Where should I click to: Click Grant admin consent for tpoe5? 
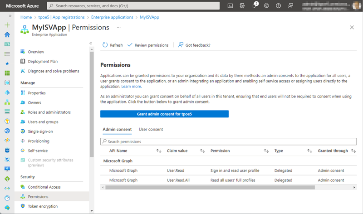164,114
